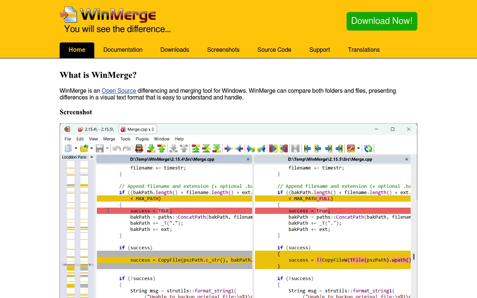Click the WinMerge logo
Screen dimensions: 477x298
click(x=108, y=15)
